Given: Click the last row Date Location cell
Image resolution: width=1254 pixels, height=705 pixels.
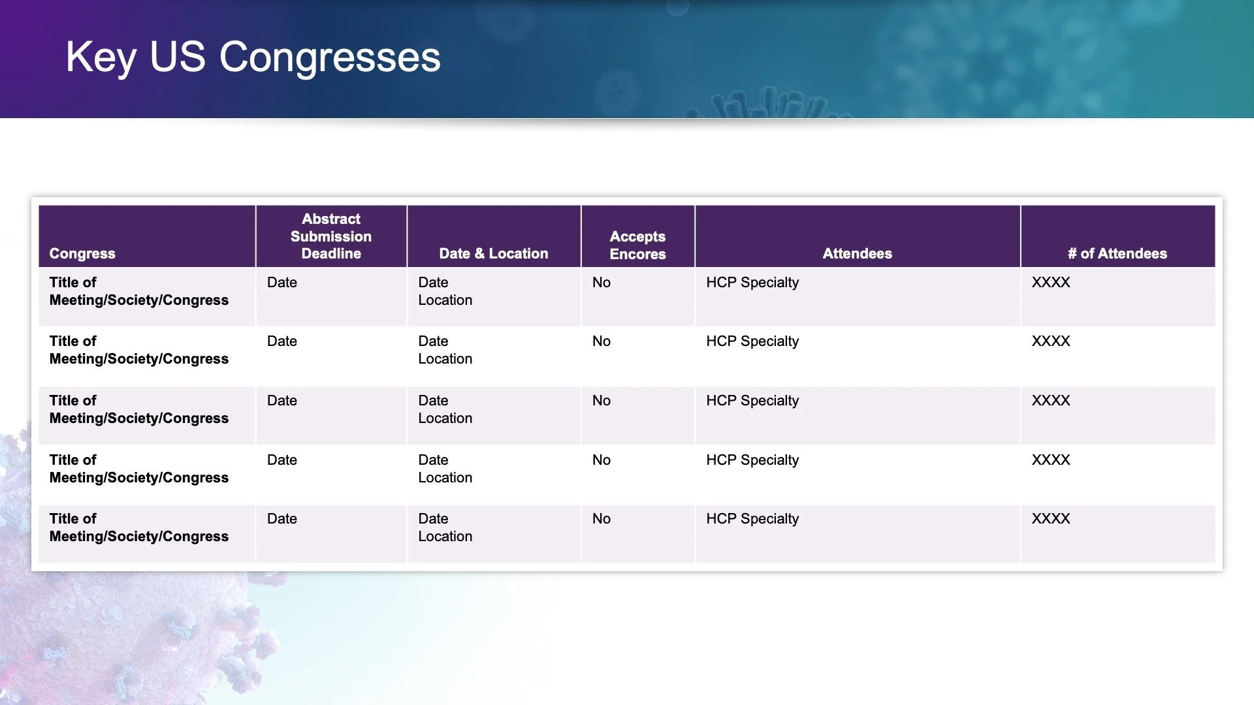Looking at the screenshot, I should pos(445,527).
